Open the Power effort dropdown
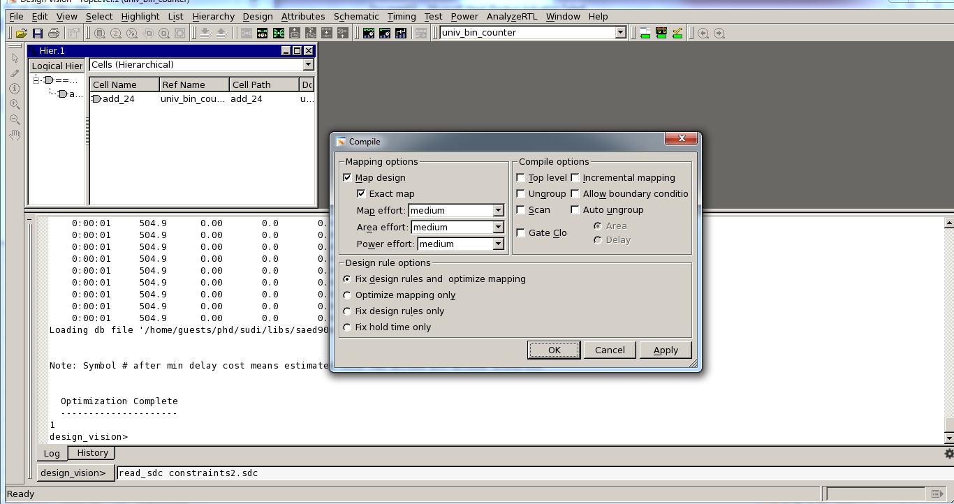 coord(498,244)
